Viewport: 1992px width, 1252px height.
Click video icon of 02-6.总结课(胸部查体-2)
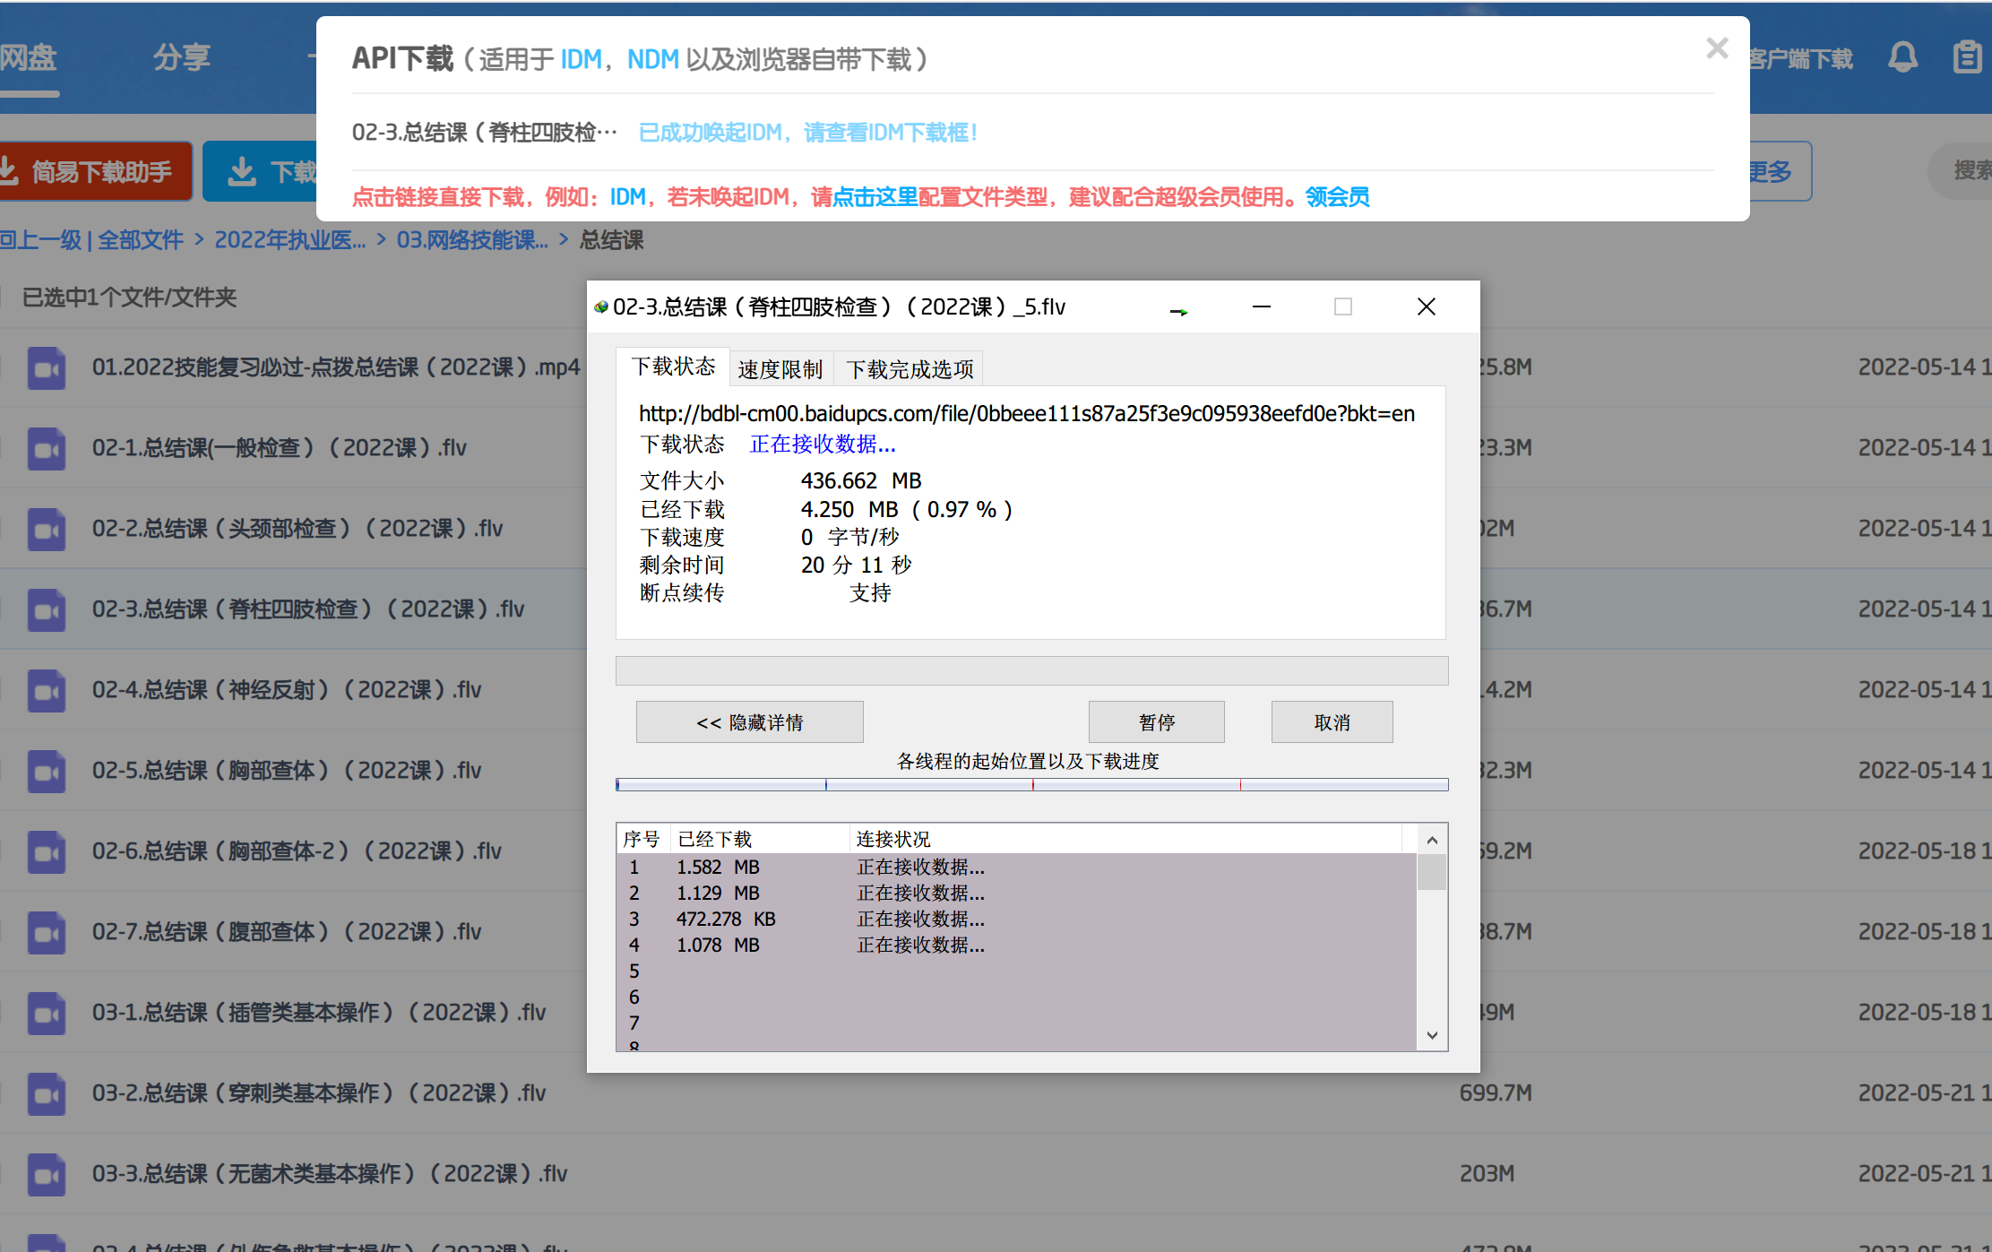(x=46, y=851)
